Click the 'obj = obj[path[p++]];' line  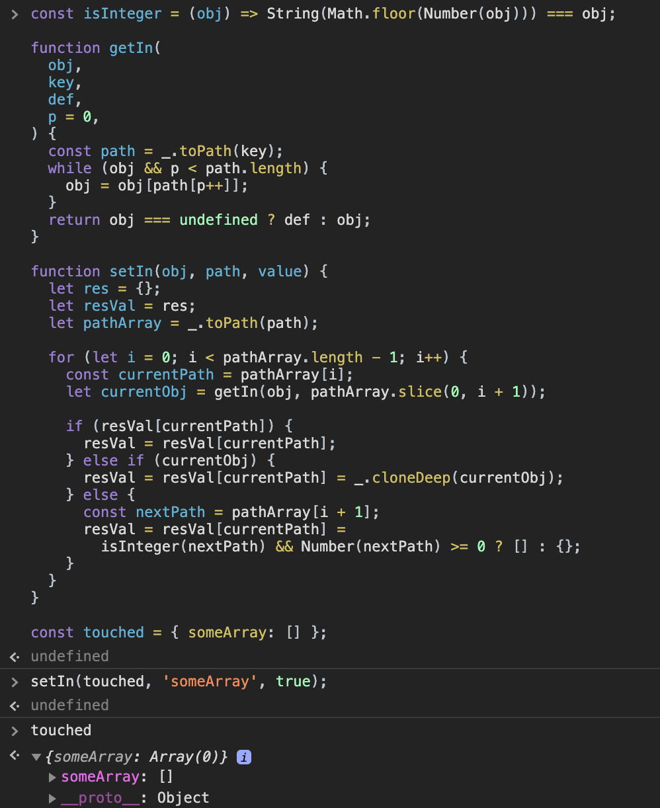click(x=157, y=185)
